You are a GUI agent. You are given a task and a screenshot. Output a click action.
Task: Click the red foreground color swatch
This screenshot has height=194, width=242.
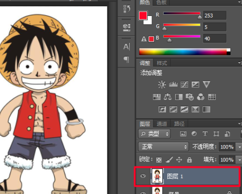pyautogui.click(x=143, y=16)
